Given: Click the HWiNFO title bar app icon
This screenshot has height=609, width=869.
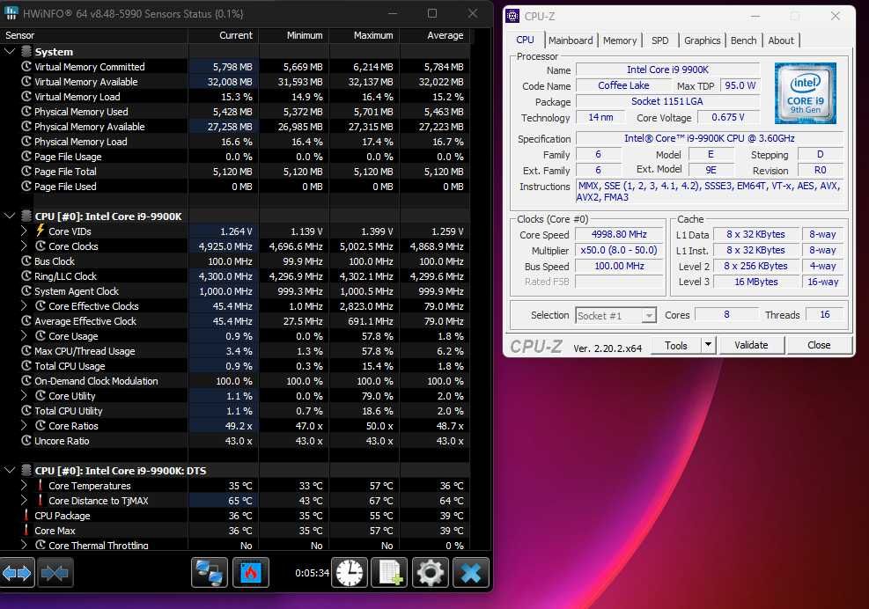Looking at the screenshot, I should point(11,13).
